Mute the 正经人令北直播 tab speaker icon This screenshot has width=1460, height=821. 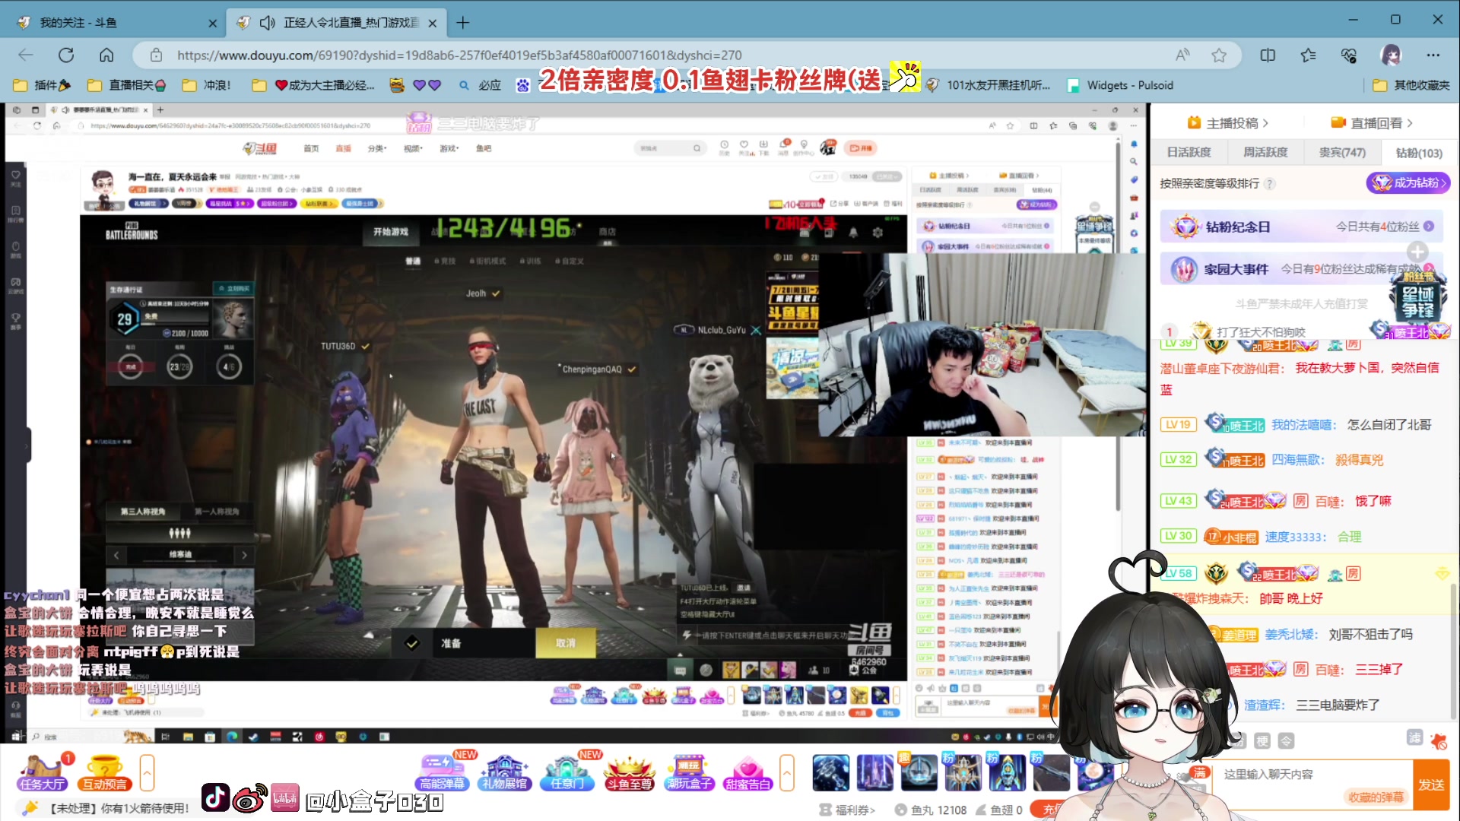267,23
